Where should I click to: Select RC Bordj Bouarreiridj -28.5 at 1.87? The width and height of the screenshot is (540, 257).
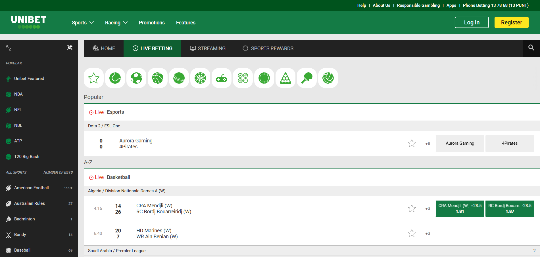click(510, 208)
